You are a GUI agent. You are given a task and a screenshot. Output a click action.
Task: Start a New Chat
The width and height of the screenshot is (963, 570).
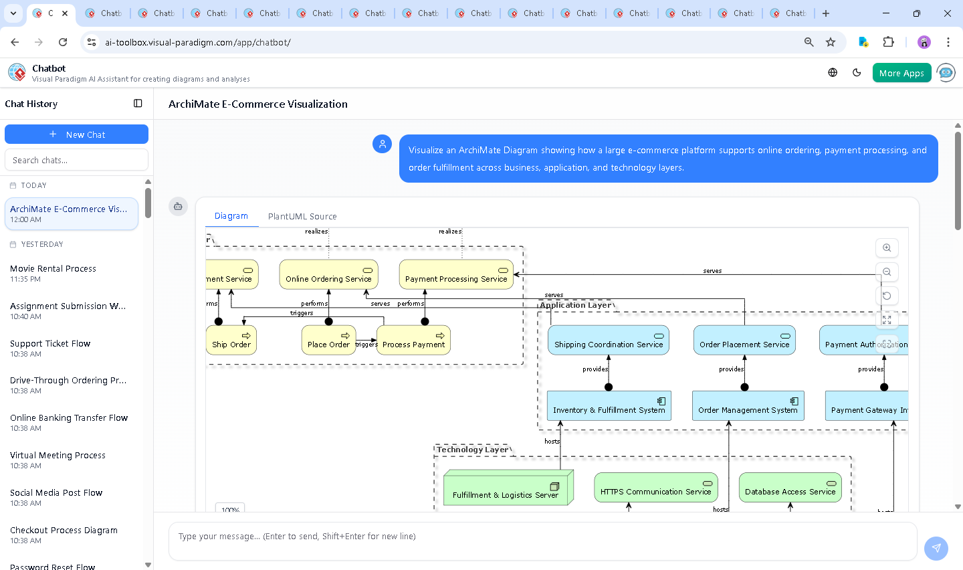pos(76,134)
